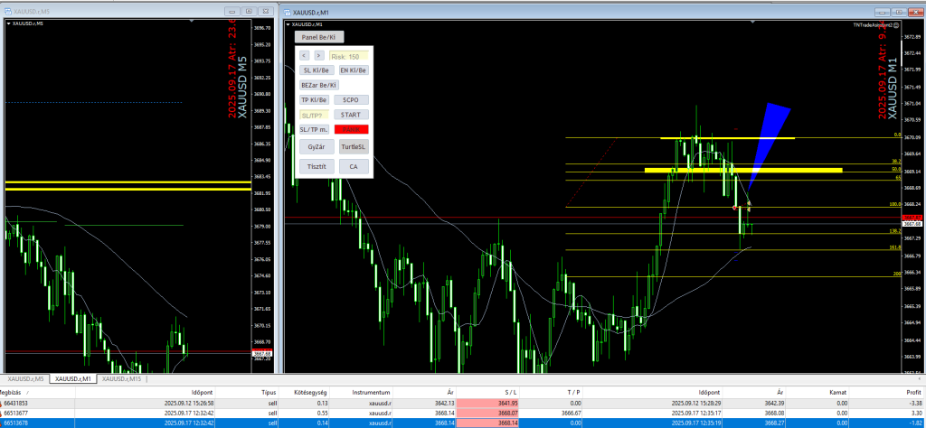Click the CA button
The width and height of the screenshot is (926, 428).
point(353,166)
